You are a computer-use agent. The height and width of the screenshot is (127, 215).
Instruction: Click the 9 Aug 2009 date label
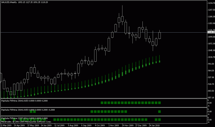click(73, 125)
